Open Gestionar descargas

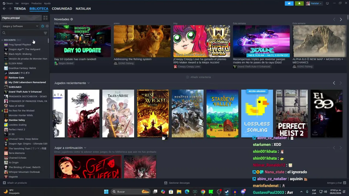177,183
